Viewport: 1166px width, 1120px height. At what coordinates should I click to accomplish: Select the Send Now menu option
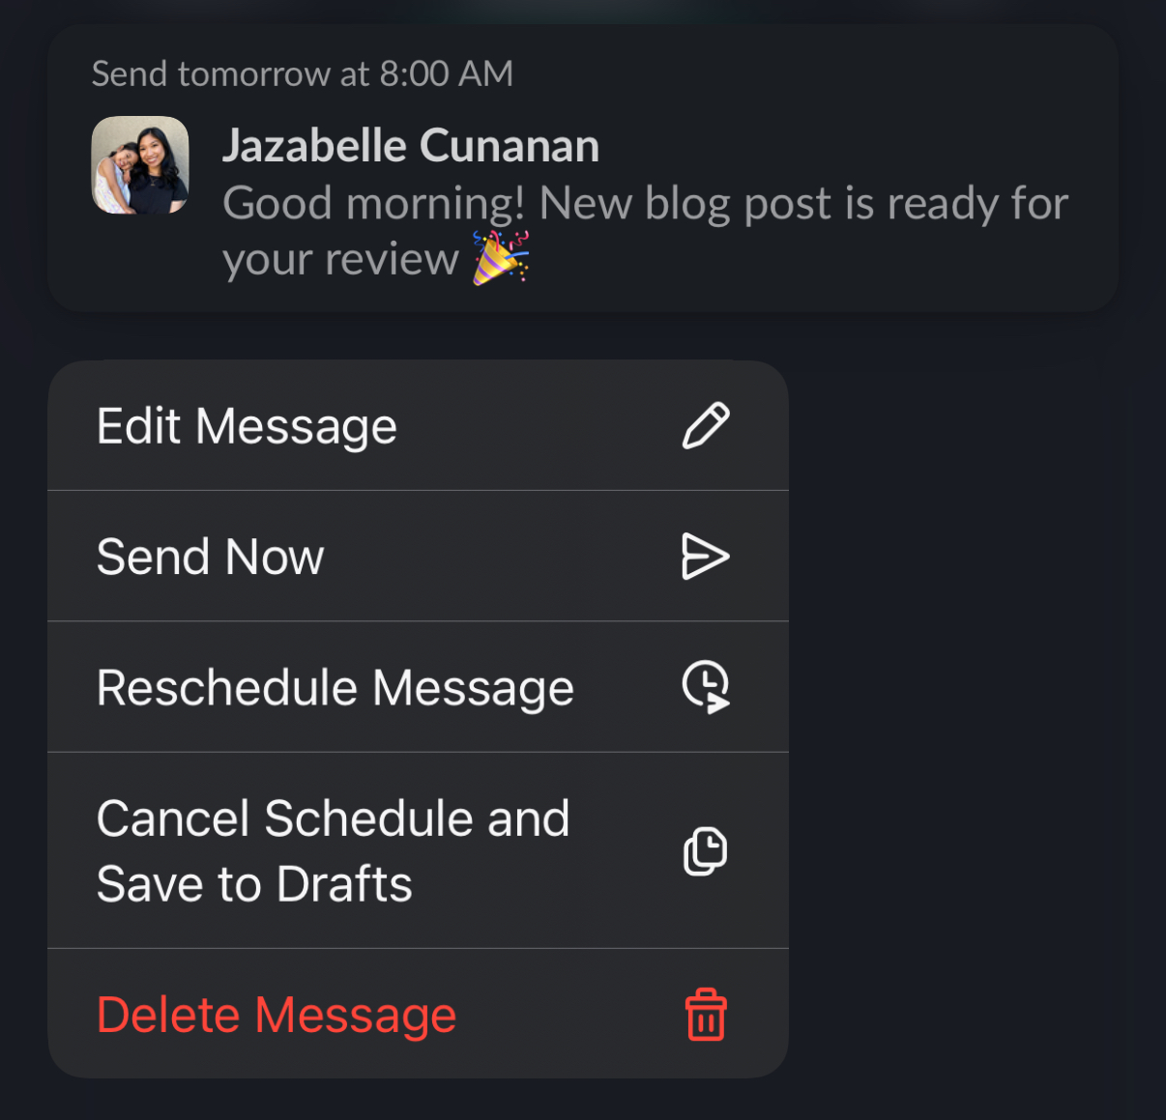418,557
